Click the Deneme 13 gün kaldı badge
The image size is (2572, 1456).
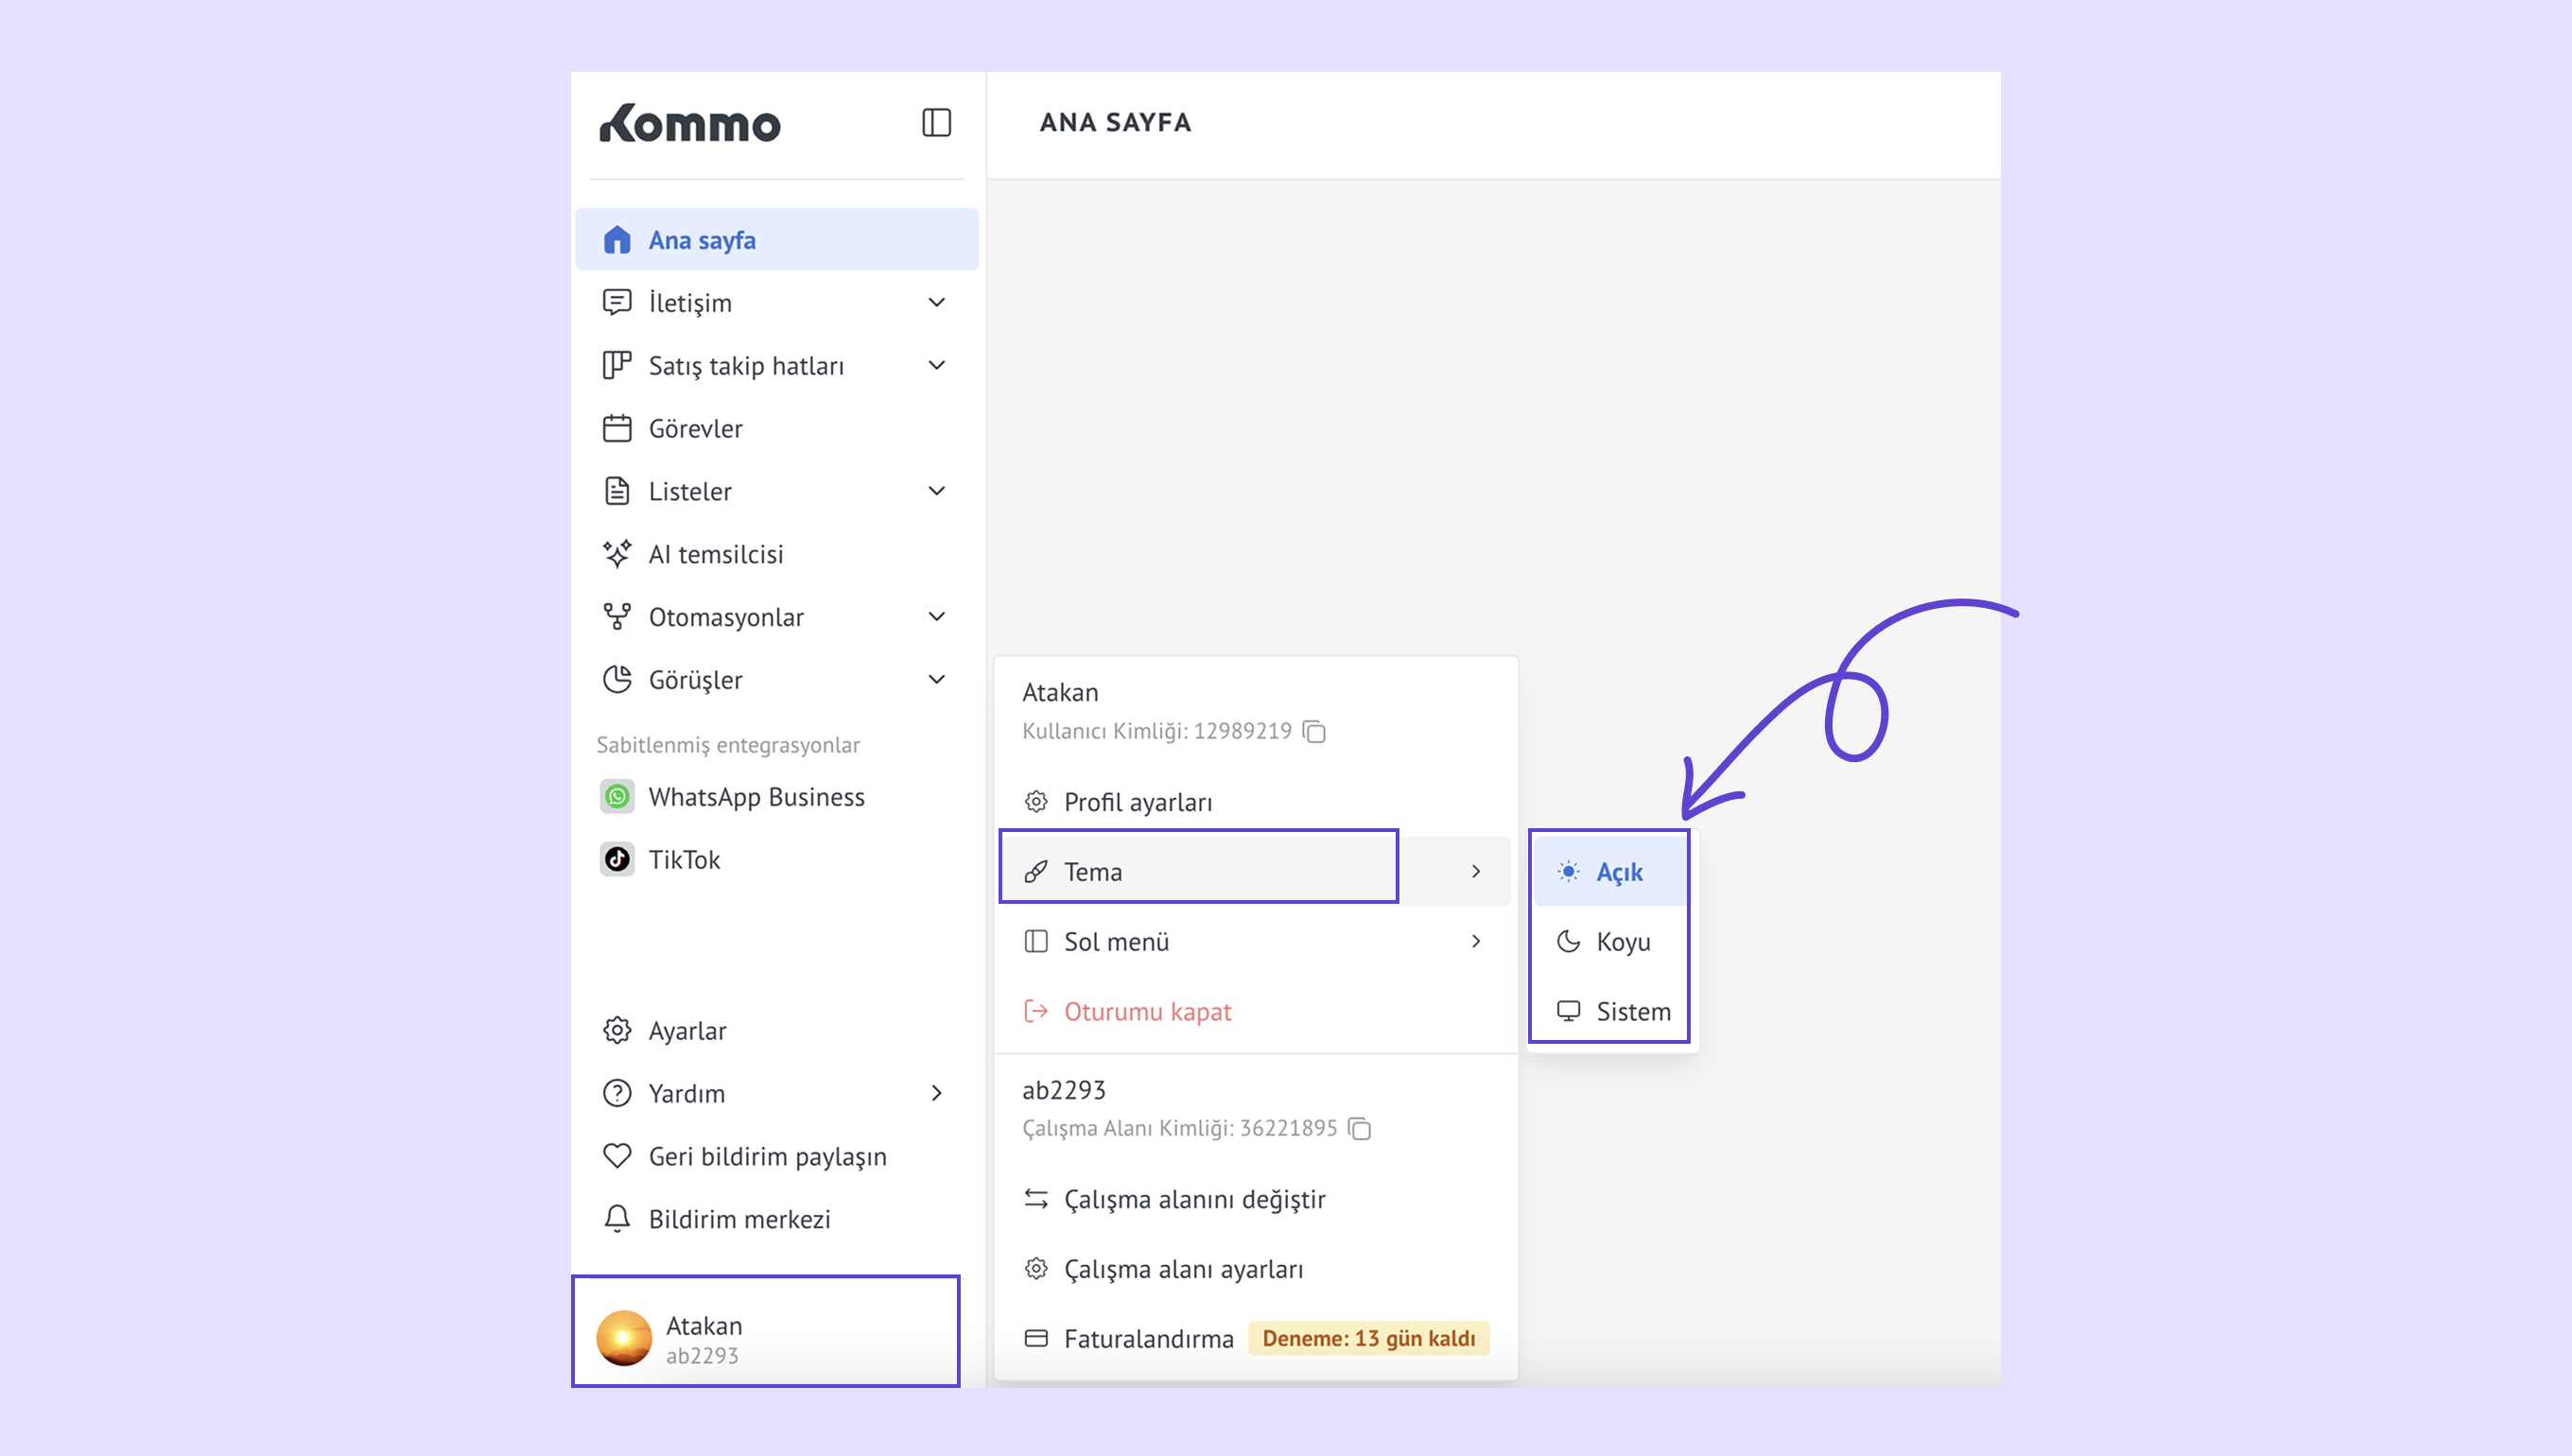pyautogui.click(x=1368, y=1339)
